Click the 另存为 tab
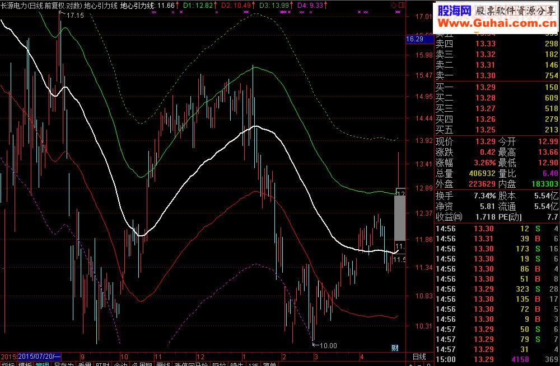Image resolution: width=560 pixels, height=366 pixels. (63, 364)
